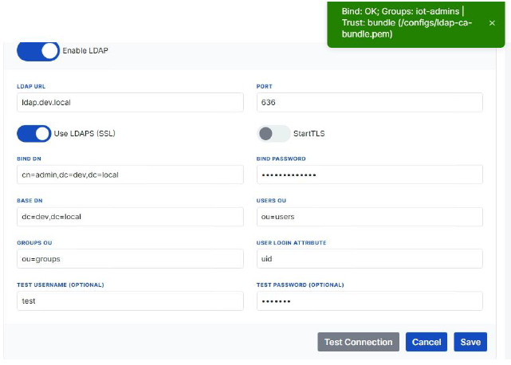Focus the User Login Attribute field

click(370, 259)
